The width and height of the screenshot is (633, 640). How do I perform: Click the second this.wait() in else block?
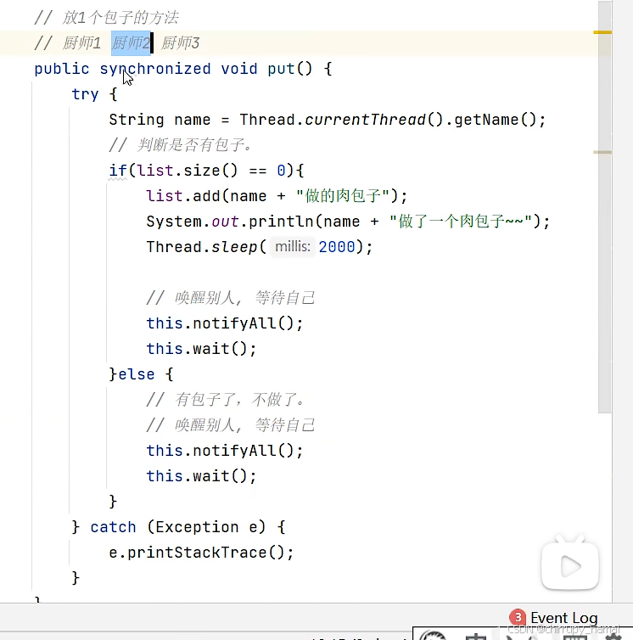click(201, 476)
